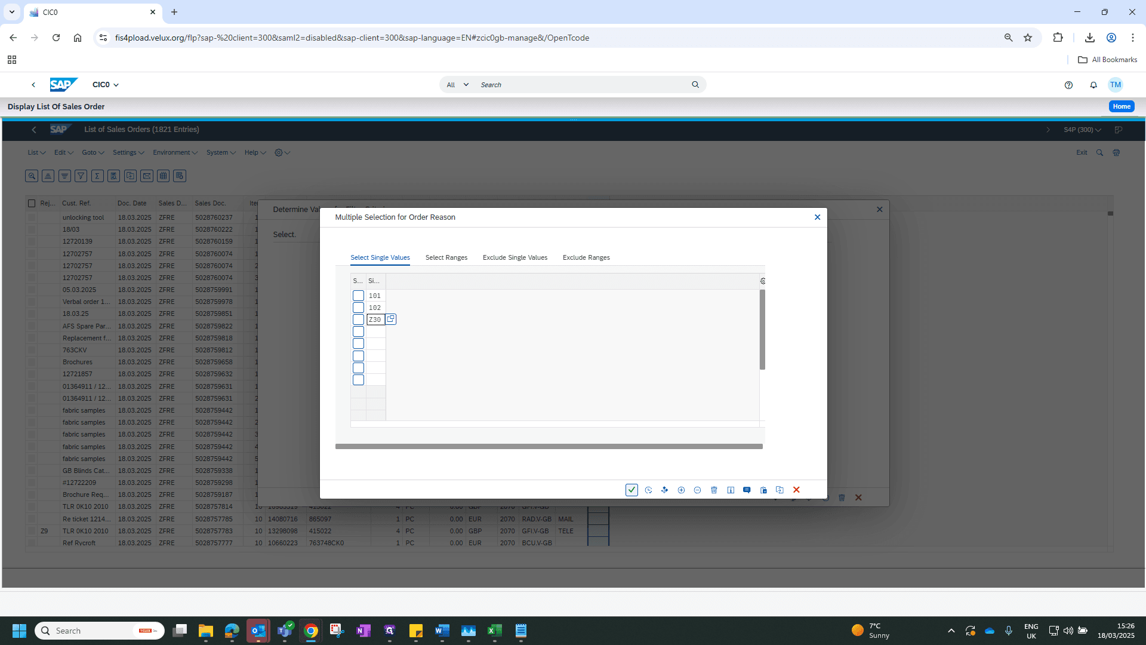Open table settings gear in selection dialog

pos(762,281)
